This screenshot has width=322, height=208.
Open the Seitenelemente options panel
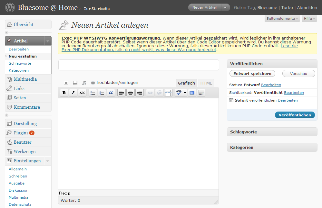[282, 19]
